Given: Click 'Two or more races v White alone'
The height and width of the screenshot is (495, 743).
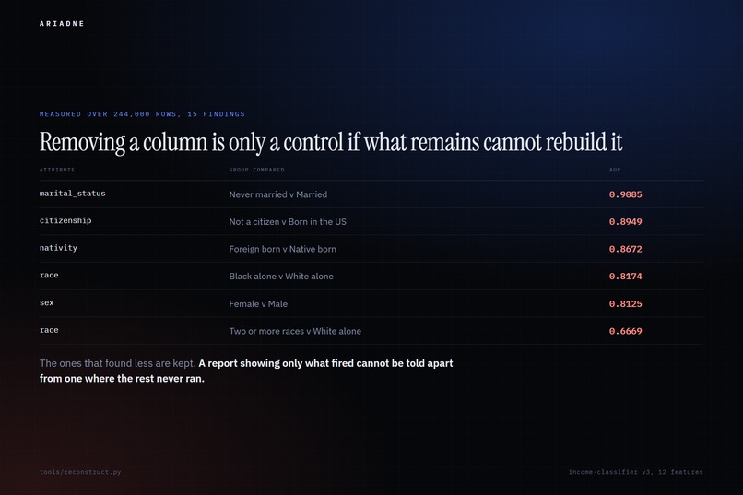Looking at the screenshot, I should 295,331.
